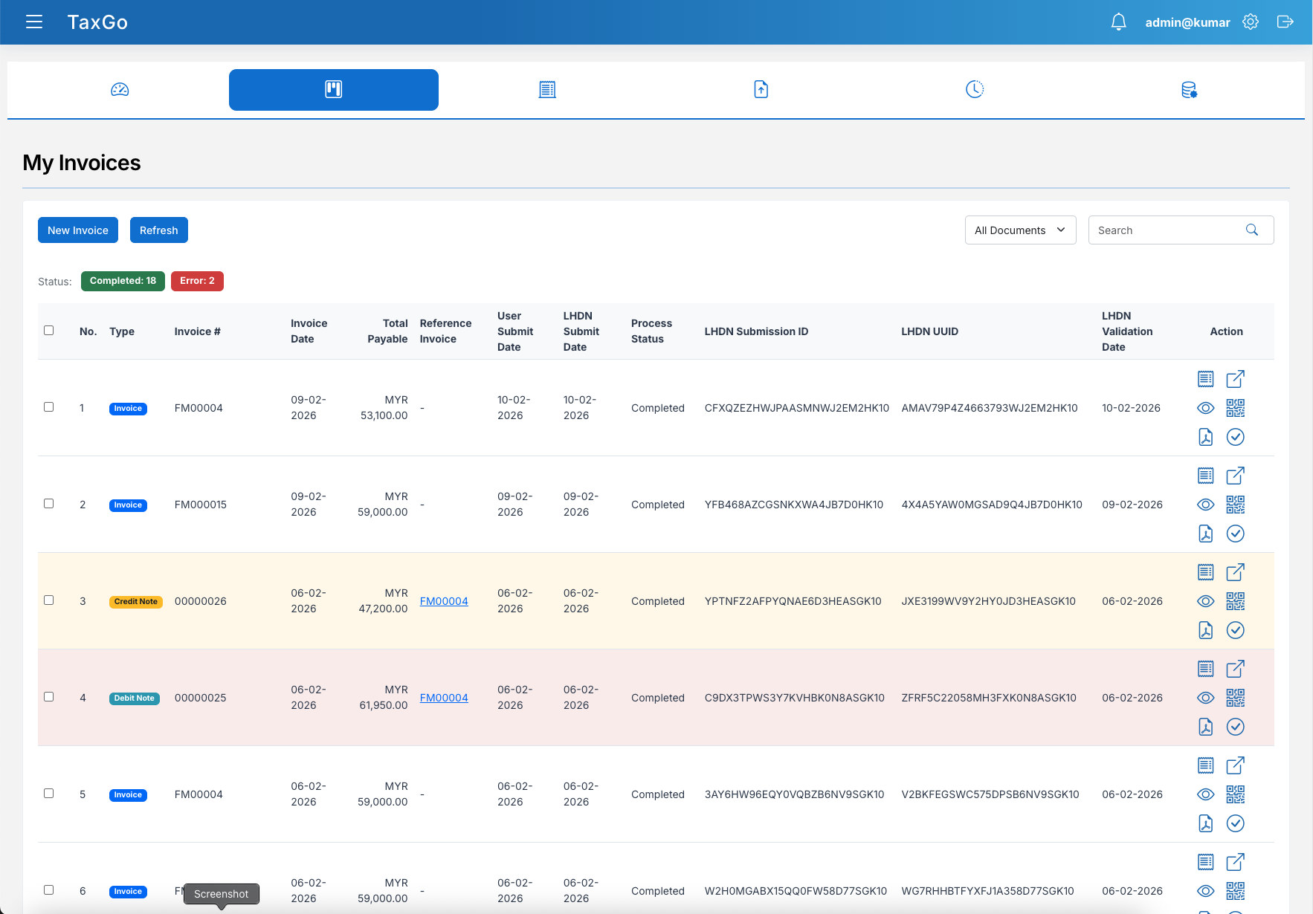Open the history clock icon in navigation bar
This screenshot has width=1313, height=914.
pyautogui.click(x=975, y=89)
